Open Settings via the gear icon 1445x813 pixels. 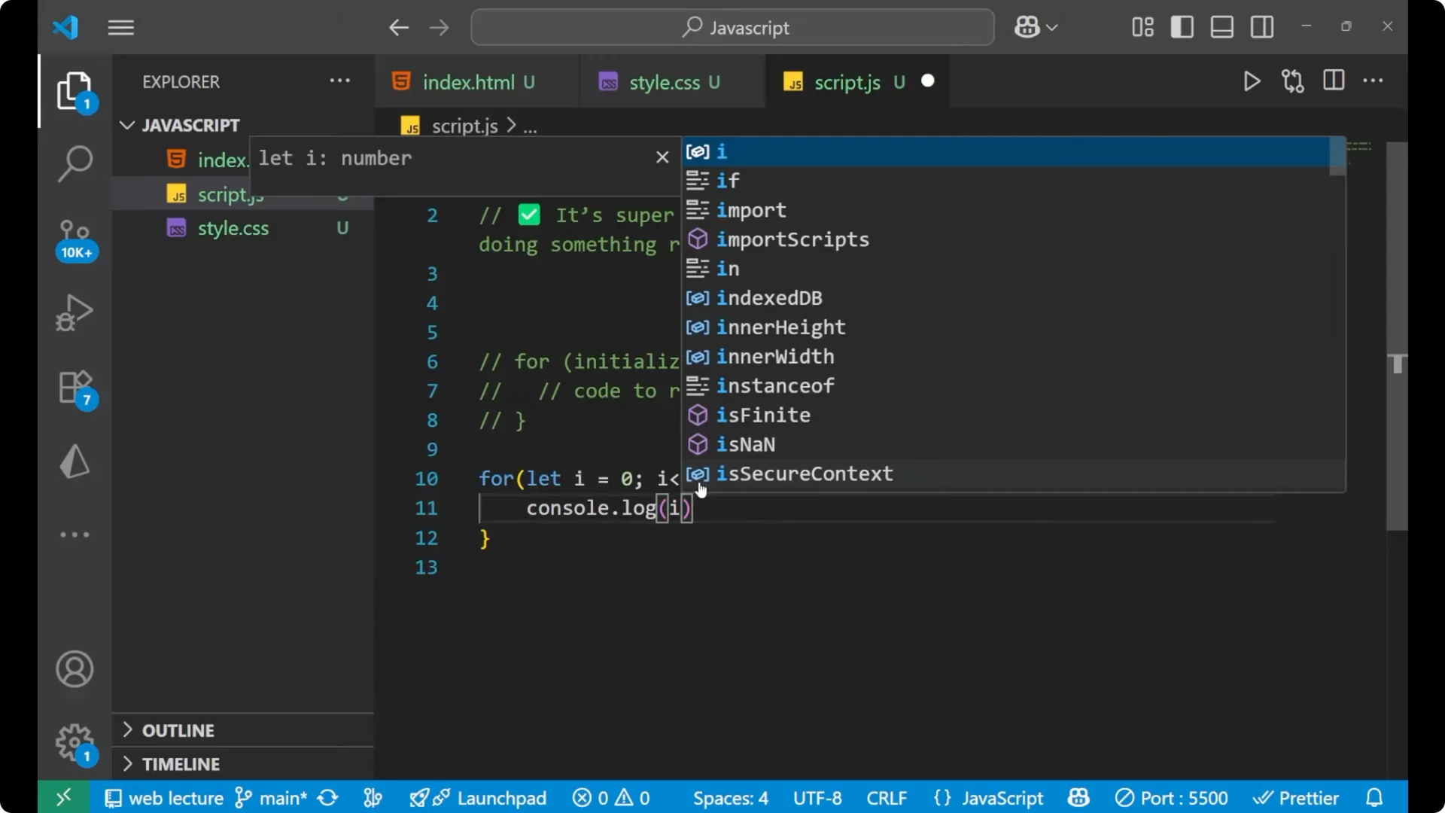tap(75, 743)
